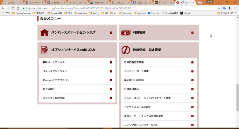Go to the browser home page icon
Screen dimensions: 239x129
point(18,8)
